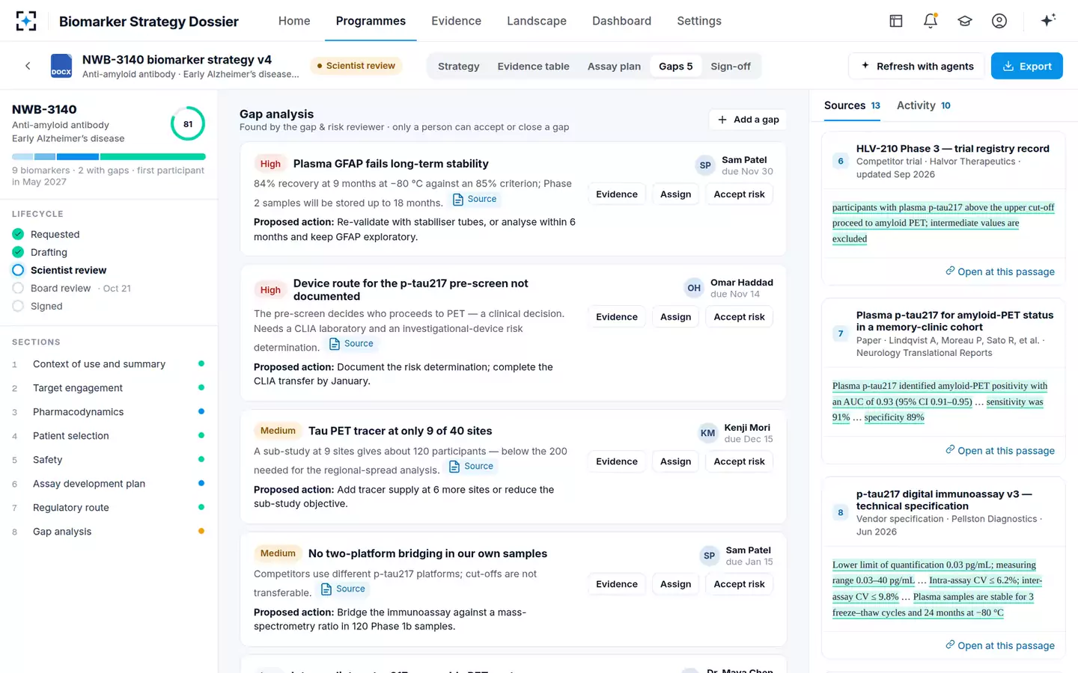
Task: Click Kenji Mori's KM avatar
Action: 707,433
